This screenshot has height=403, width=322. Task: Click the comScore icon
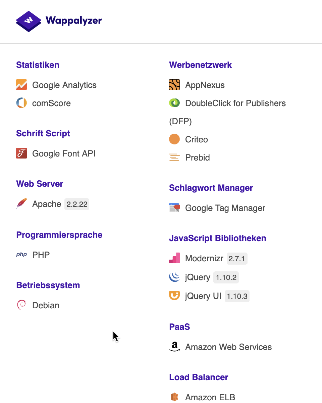tap(21, 103)
